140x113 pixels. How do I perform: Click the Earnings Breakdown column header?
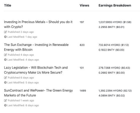point(115,5)
